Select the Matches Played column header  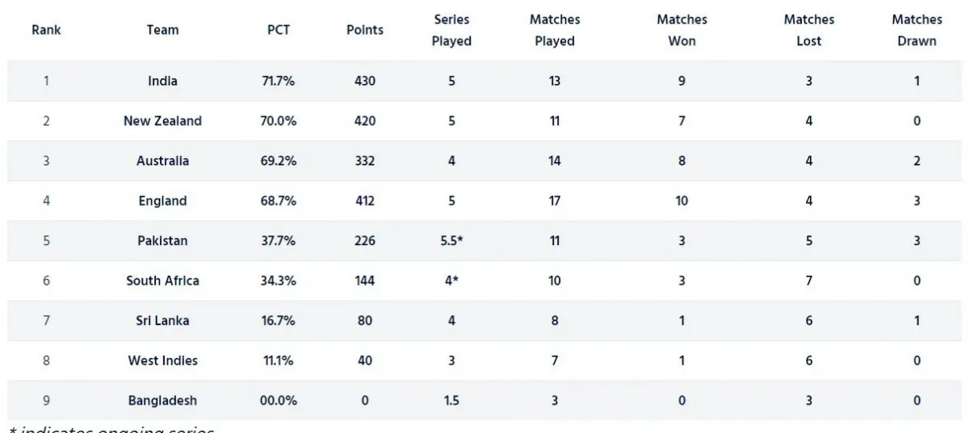pyautogui.click(x=555, y=30)
